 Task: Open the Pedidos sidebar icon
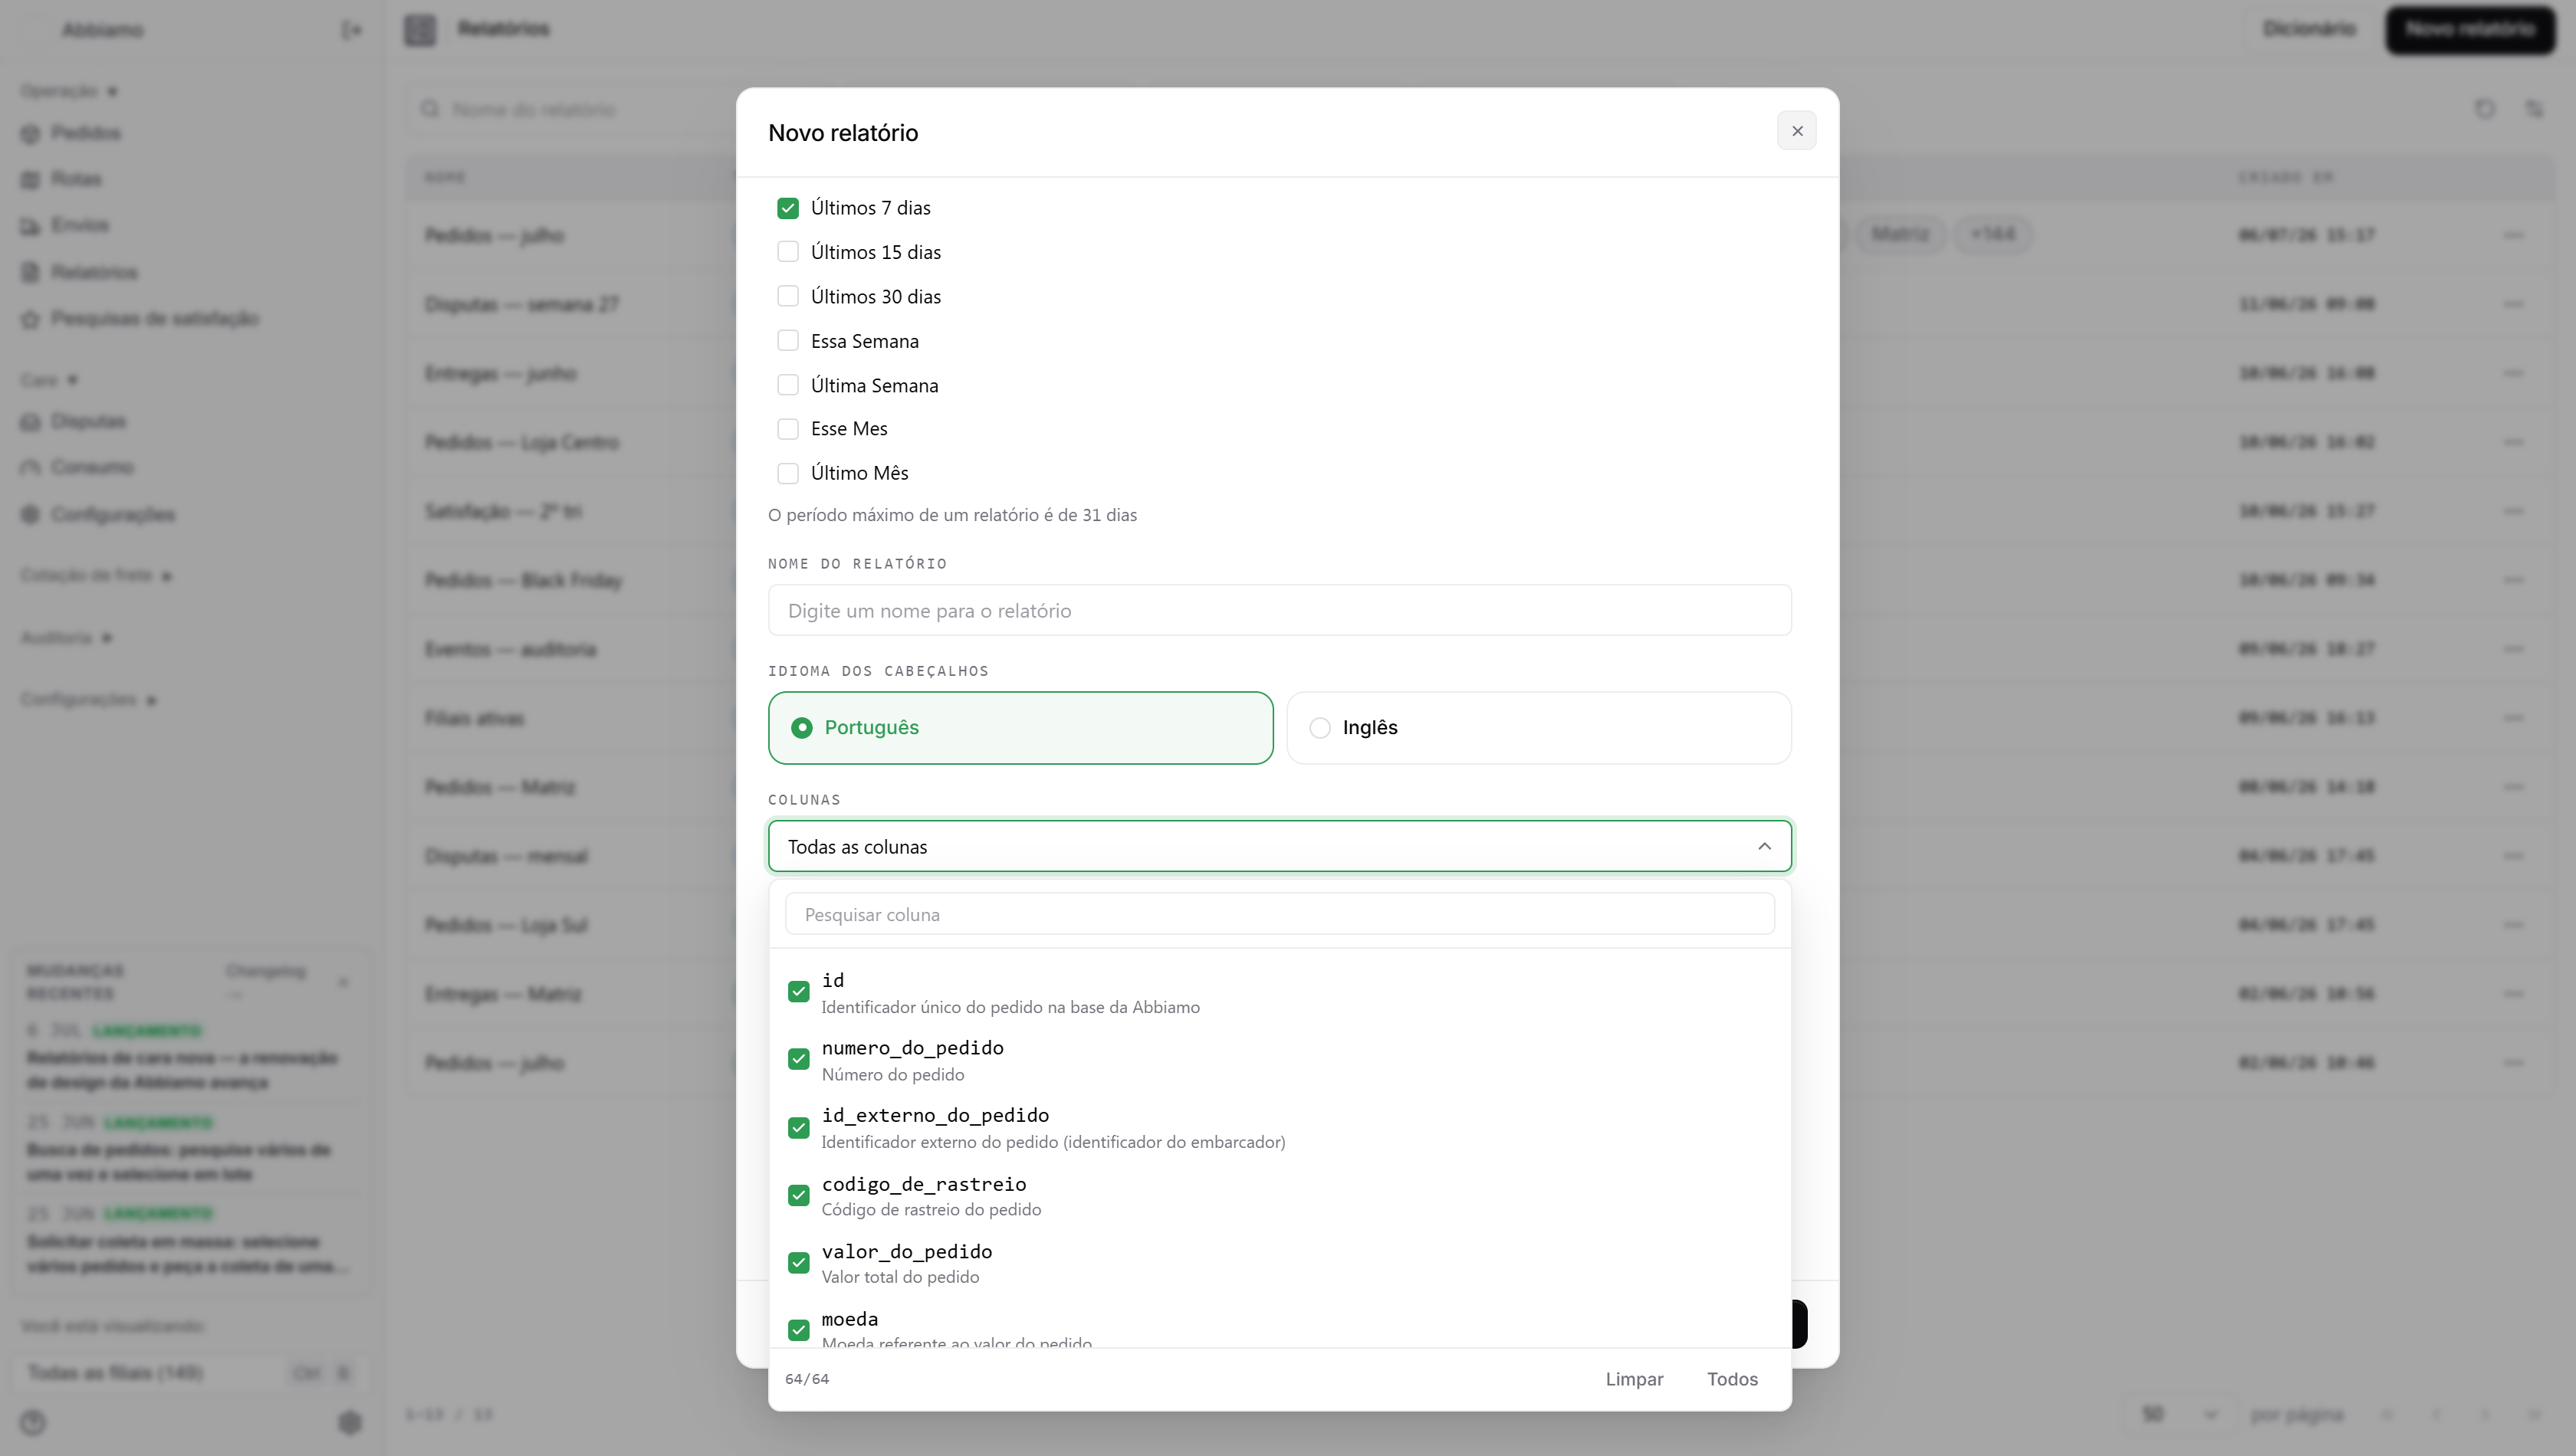(31, 133)
